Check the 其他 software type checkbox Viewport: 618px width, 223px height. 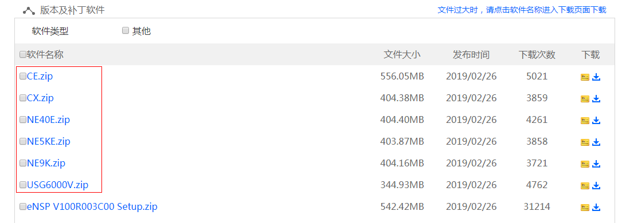tap(126, 31)
